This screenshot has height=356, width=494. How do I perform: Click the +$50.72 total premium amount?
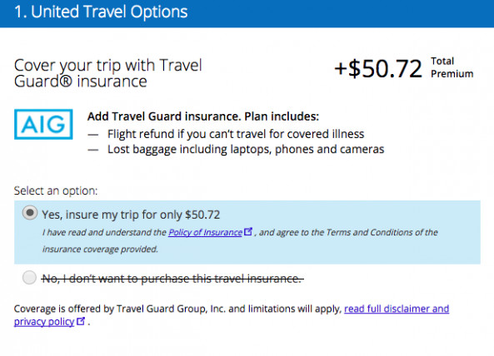(378, 69)
